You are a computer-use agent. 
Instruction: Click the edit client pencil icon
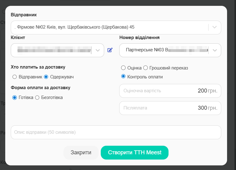tap(110, 50)
